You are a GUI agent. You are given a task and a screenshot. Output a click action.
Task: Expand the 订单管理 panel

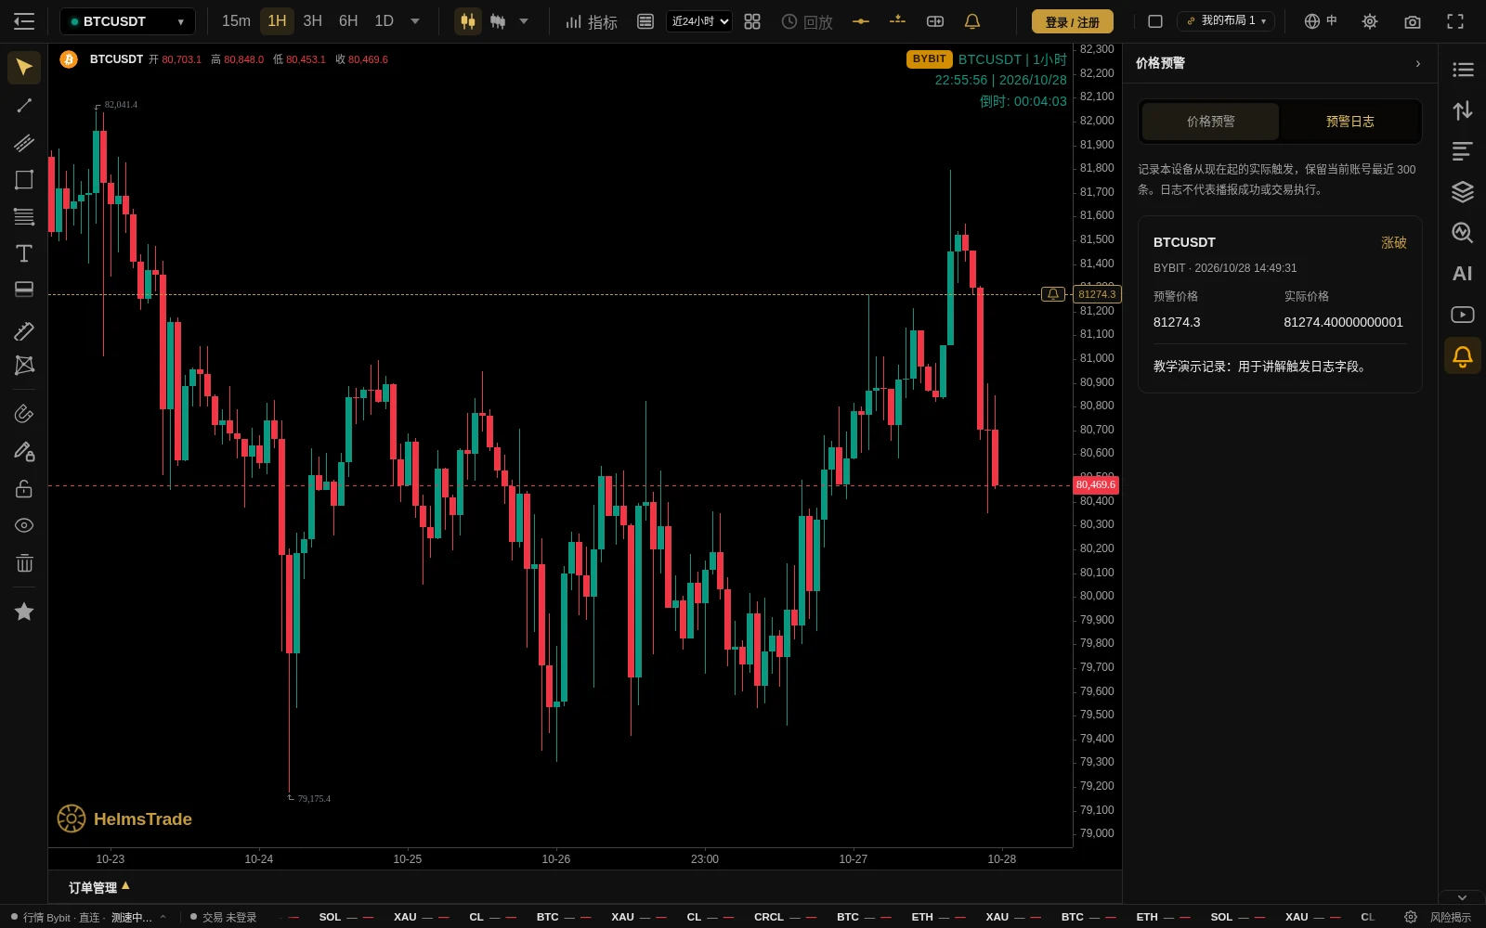tap(99, 887)
